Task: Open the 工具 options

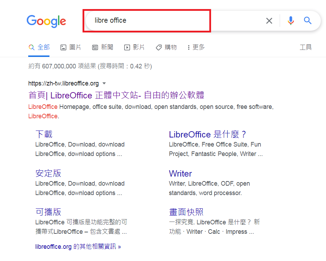Action: pyautogui.click(x=306, y=47)
